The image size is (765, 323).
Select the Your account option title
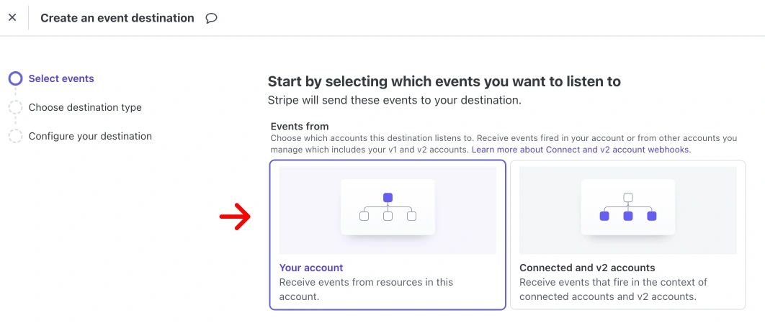click(311, 268)
